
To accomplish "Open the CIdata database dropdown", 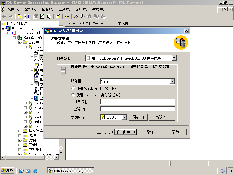I will pos(124,117).
